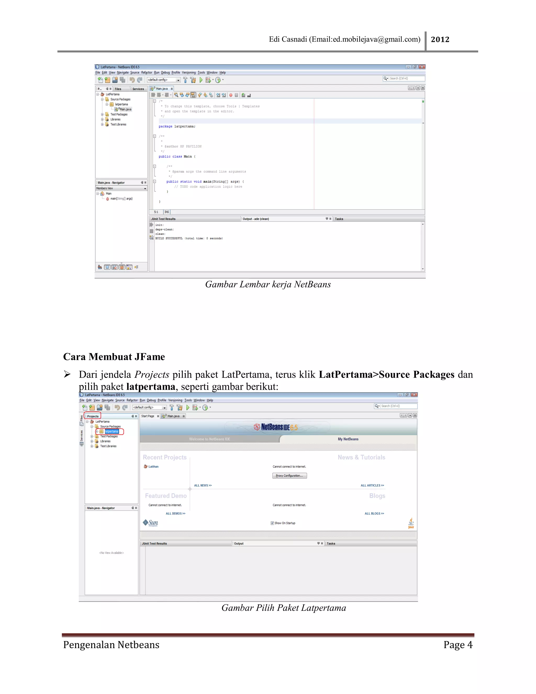Screen dimensions: 536x694
Task: Click Profile Main Project clock icon, upper screenshot
Action: [218, 80]
